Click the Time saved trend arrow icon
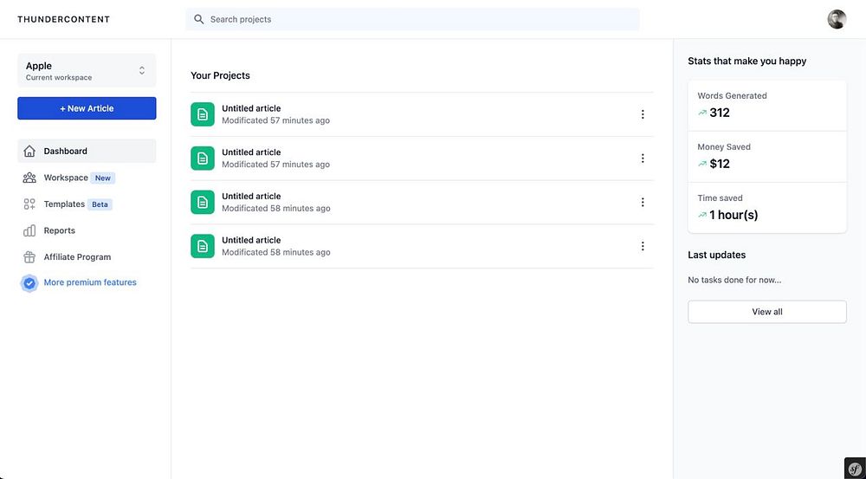866x479 pixels. (x=702, y=215)
